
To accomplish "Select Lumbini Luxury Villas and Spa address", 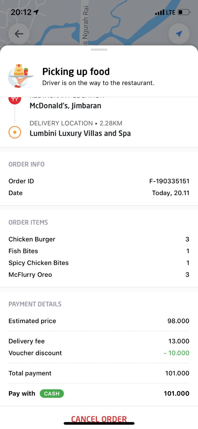I will tap(80, 133).
